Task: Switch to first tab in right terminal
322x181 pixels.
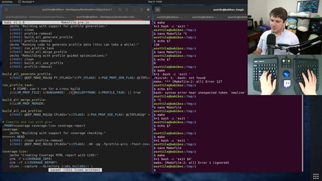Action: (x=170, y=17)
